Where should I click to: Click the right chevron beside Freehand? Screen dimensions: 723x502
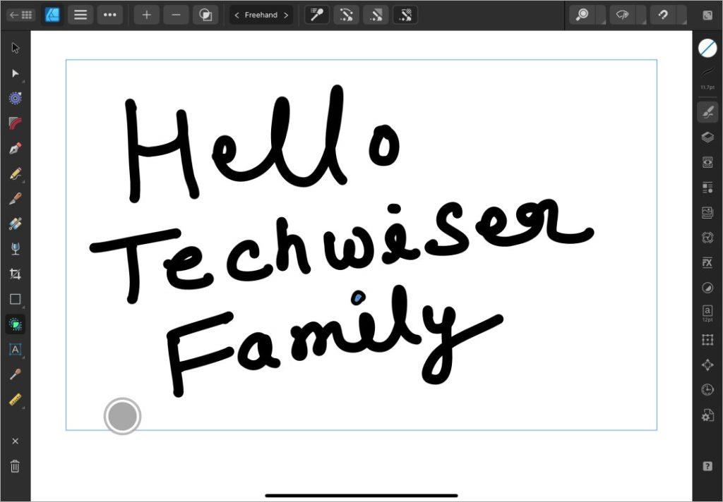pyautogui.click(x=286, y=16)
